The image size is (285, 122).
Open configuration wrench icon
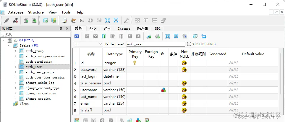tap(126, 20)
